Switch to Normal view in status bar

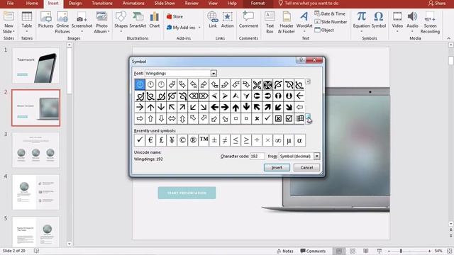click(339, 251)
